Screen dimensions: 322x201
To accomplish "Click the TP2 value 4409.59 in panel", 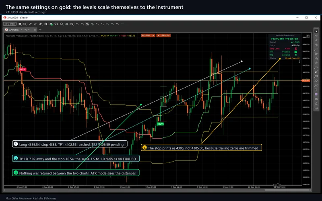I will 286,55.
